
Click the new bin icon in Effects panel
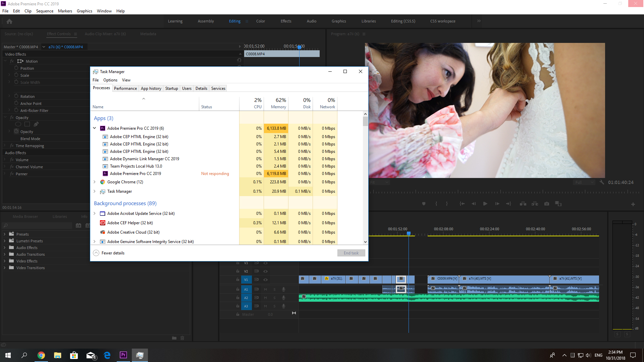174,338
